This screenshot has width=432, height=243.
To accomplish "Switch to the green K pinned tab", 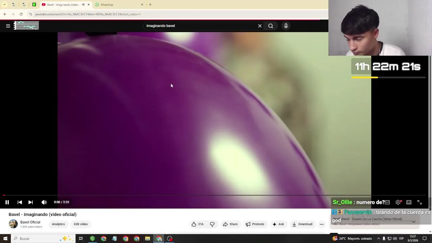I will tap(34, 5).
